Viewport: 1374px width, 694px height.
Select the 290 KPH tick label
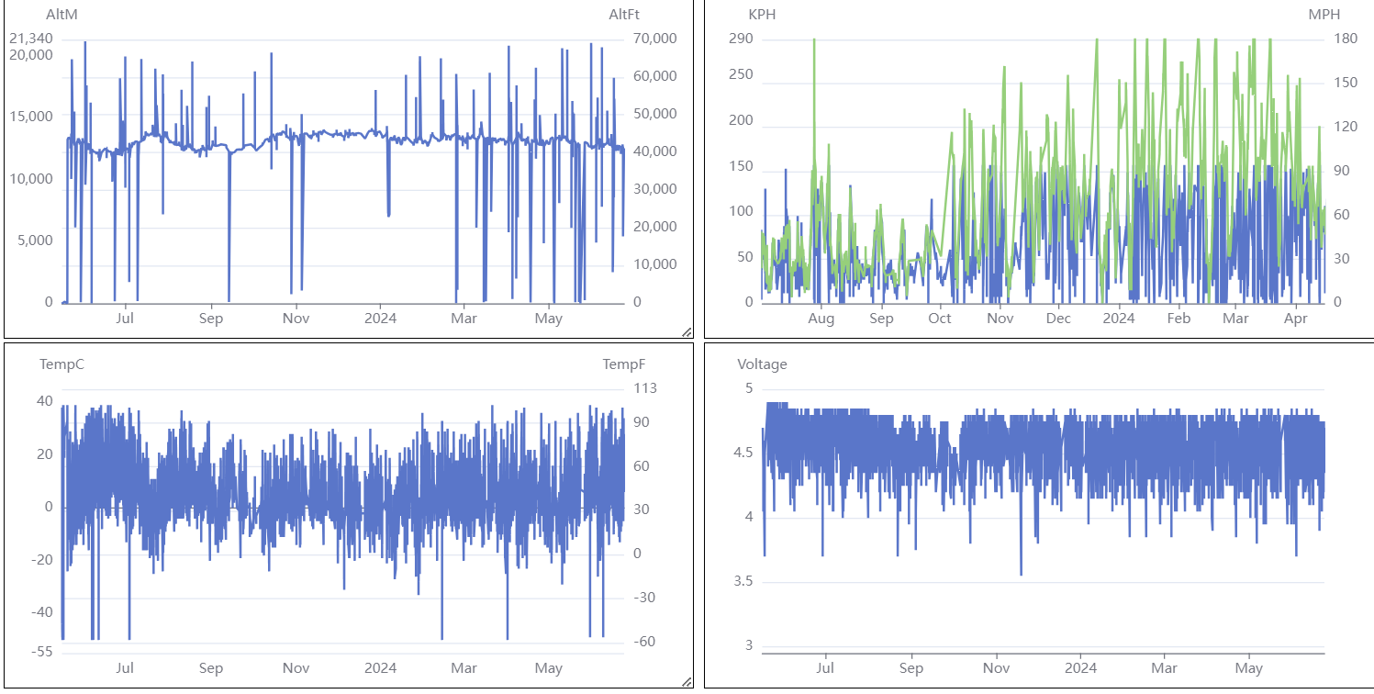pyautogui.click(x=741, y=39)
